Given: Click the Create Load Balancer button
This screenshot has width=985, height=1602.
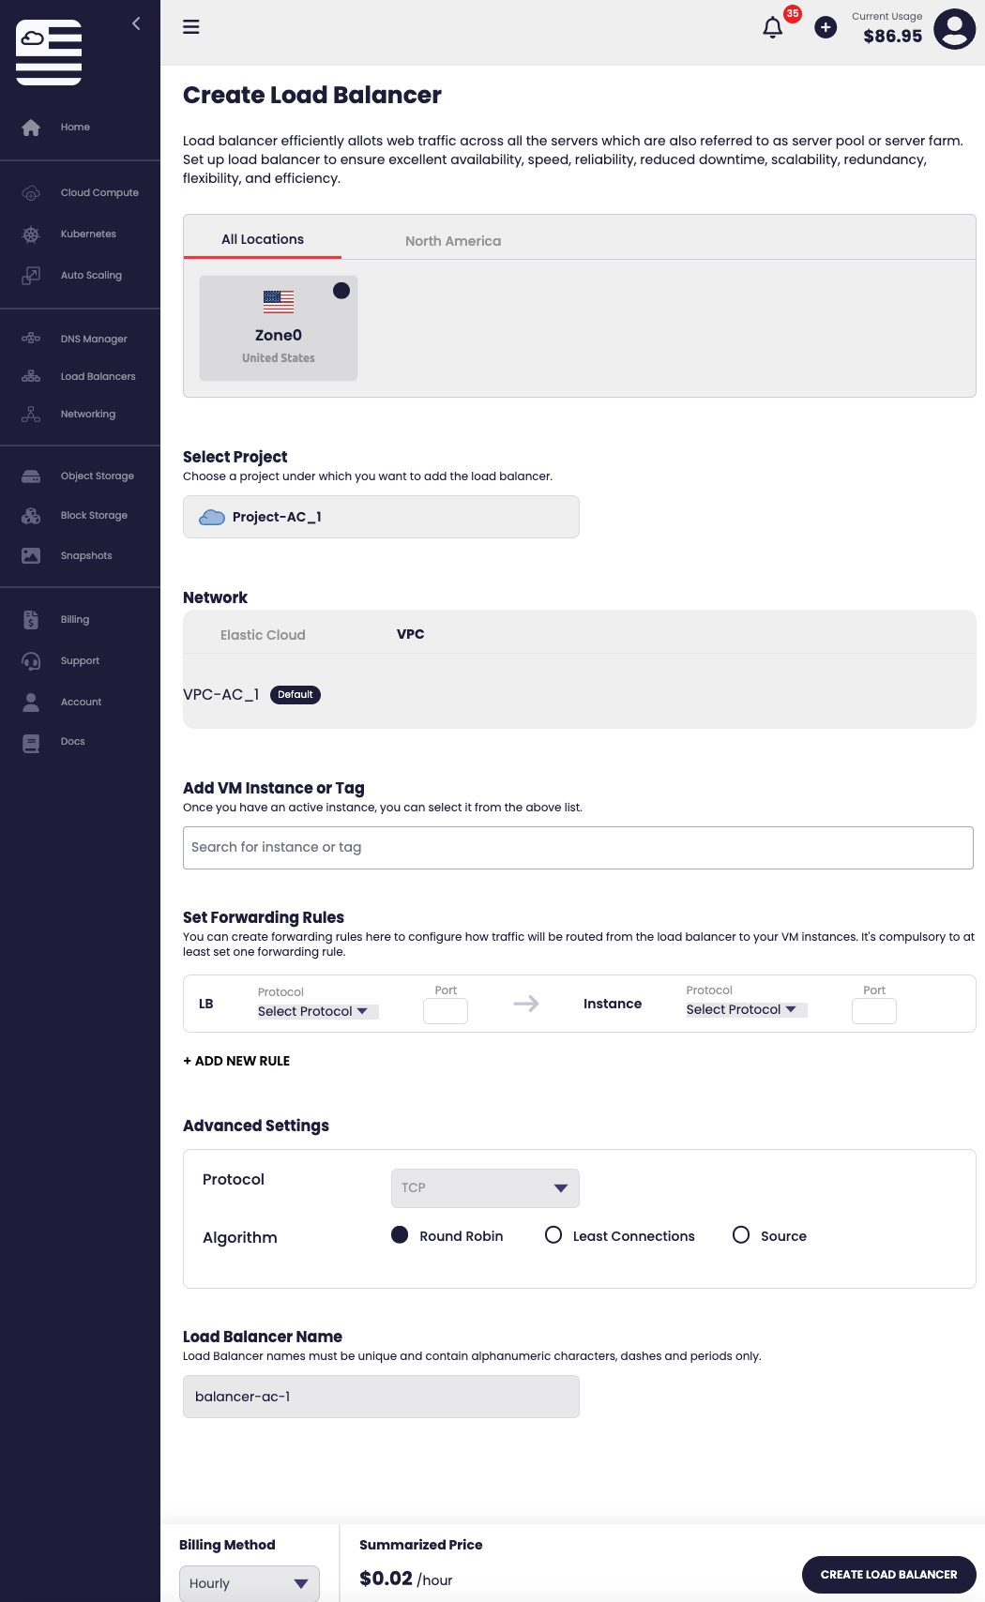Looking at the screenshot, I should coord(888,1575).
